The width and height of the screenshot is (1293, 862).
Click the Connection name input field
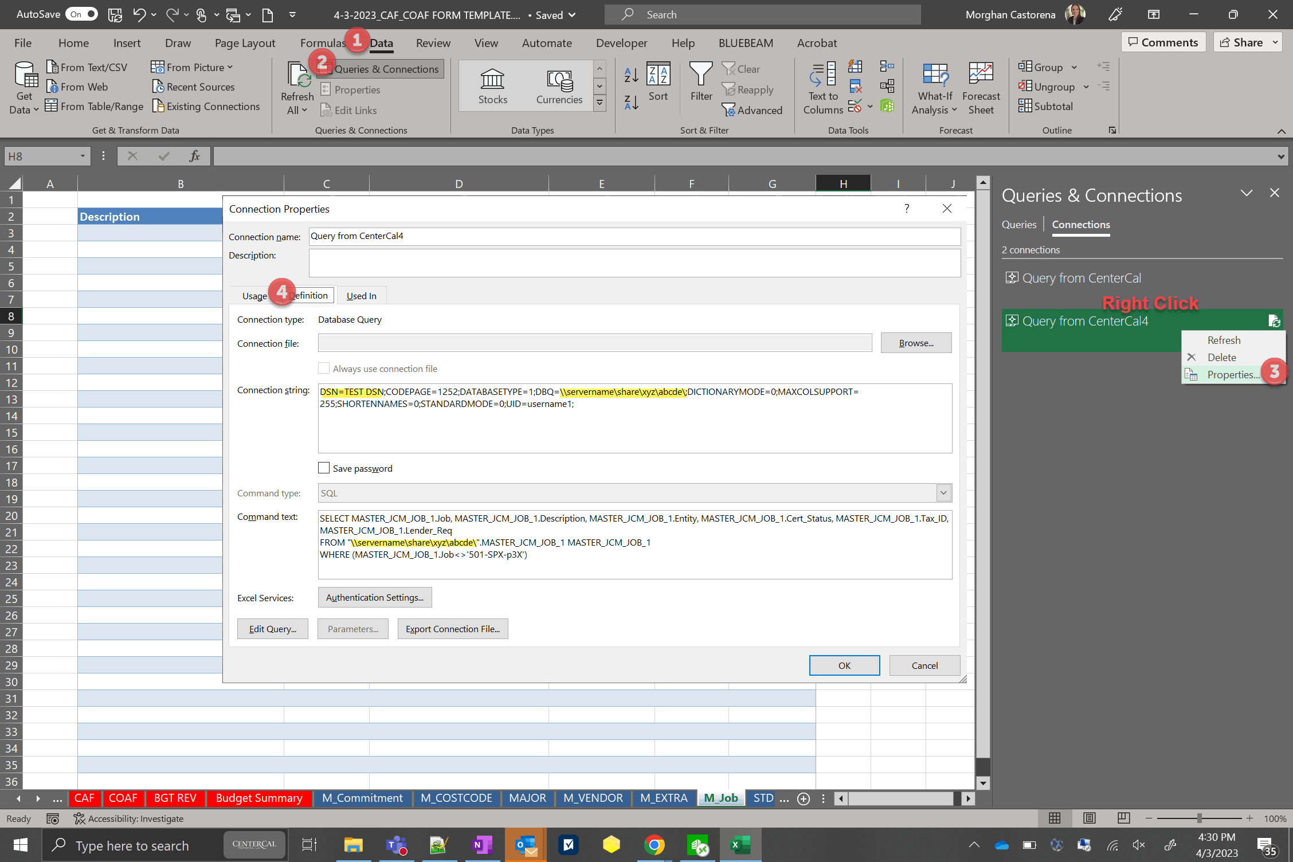click(634, 236)
